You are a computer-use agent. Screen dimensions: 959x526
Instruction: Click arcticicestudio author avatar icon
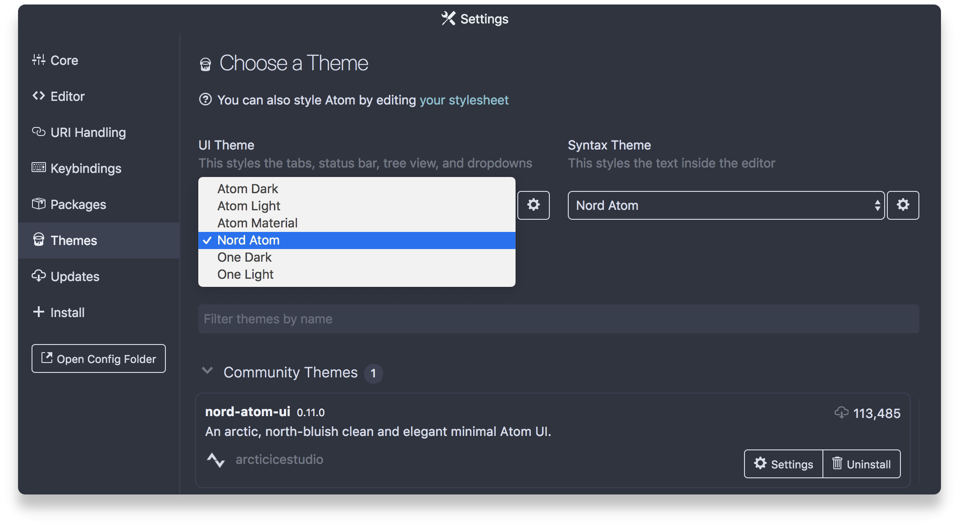tap(216, 460)
